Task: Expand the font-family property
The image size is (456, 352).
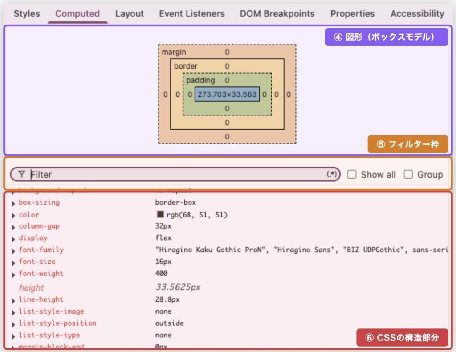Action: tap(13, 251)
